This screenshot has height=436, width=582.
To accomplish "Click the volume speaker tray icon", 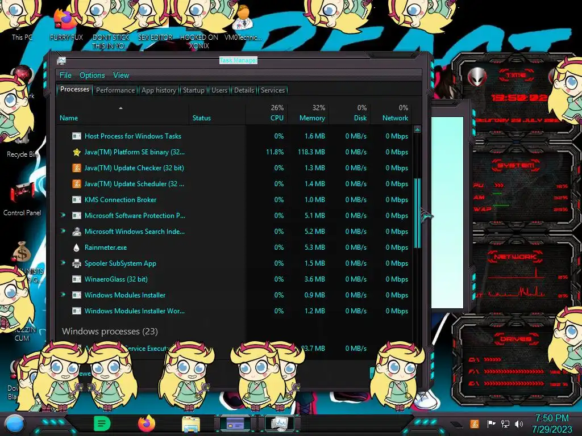I will coord(519,424).
